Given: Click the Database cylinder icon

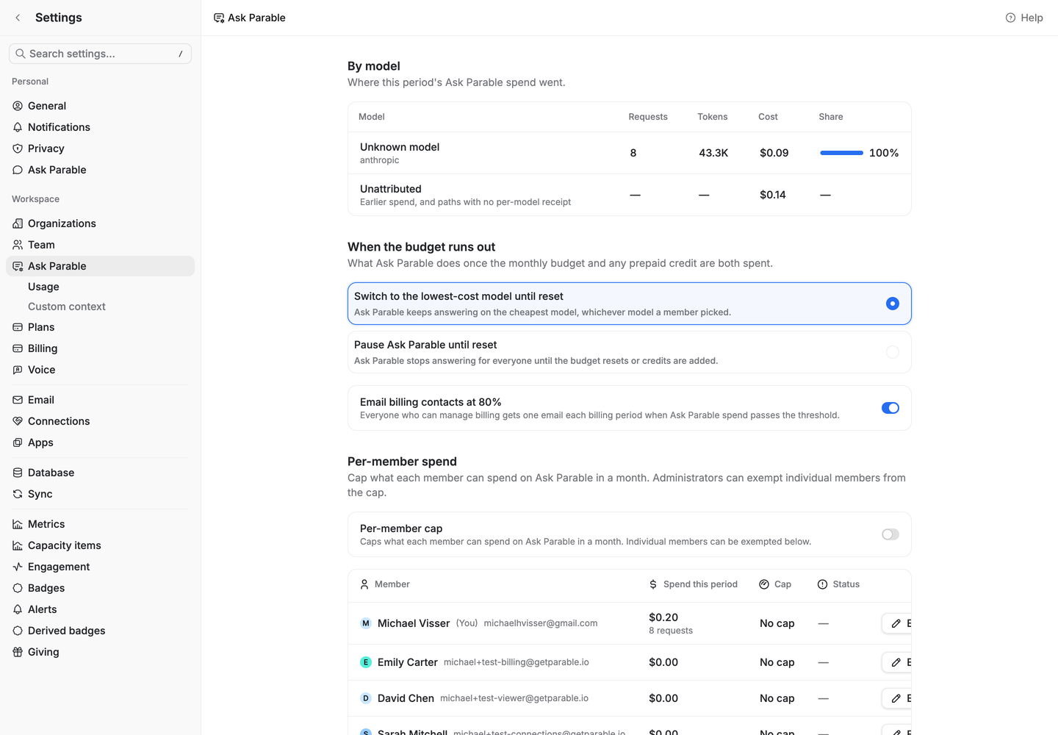Looking at the screenshot, I should pos(18,473).
